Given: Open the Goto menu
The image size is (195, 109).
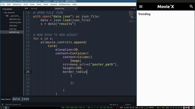Looking at the screenshot, I should click(x=39, y=4).
